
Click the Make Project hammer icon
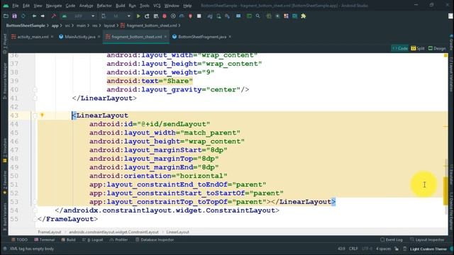tap(54, 16)
